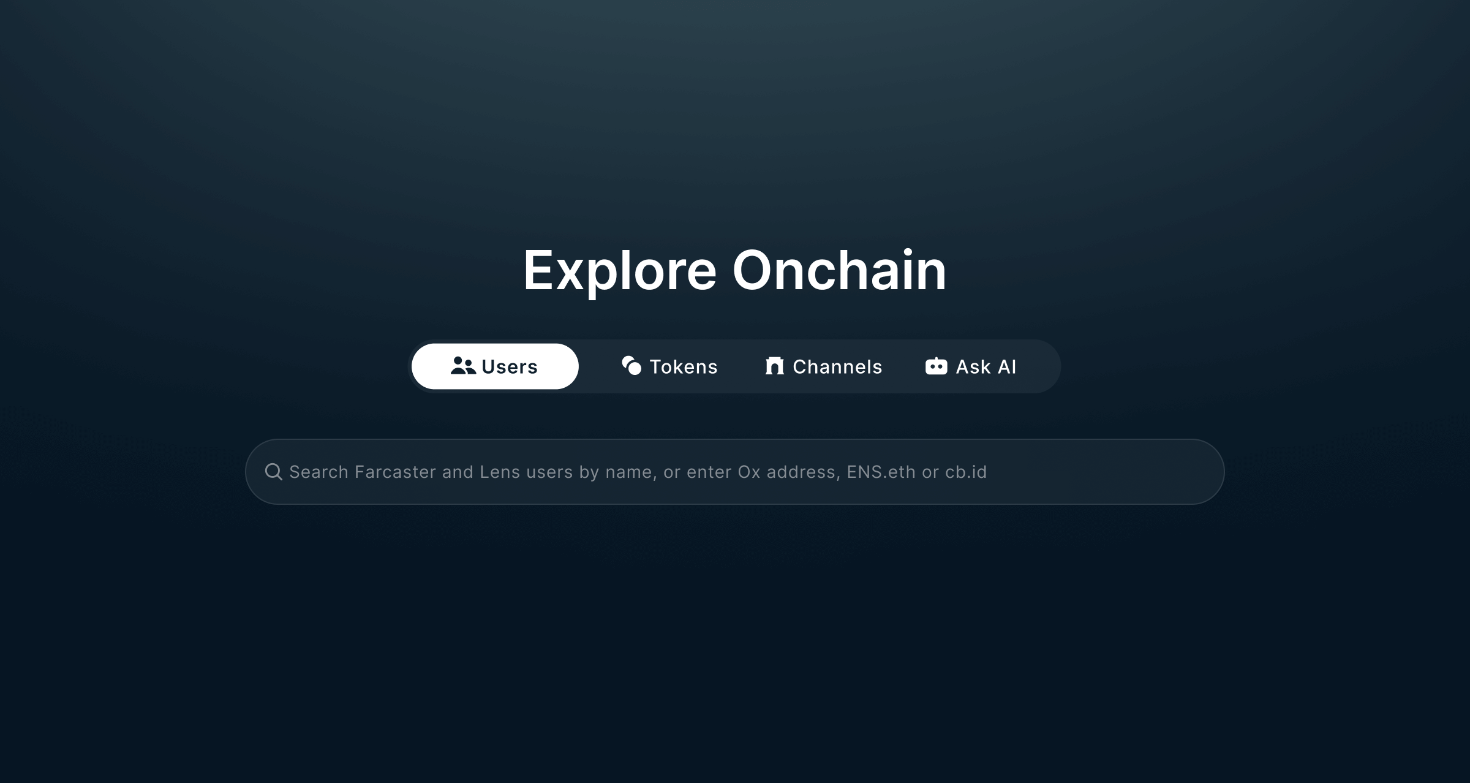This screenshot has height=783, width=1470.
Task: Click the "Explore Onchain" heading
Action: click(x=734, y=271)
